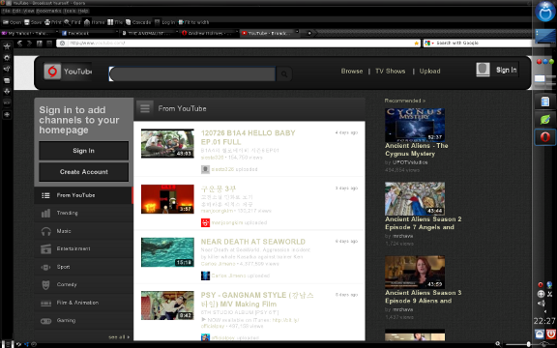Open Ancient Aliens Season 3 Episode 9 thumbnail
Screen dimensions: 557x348
415,272
